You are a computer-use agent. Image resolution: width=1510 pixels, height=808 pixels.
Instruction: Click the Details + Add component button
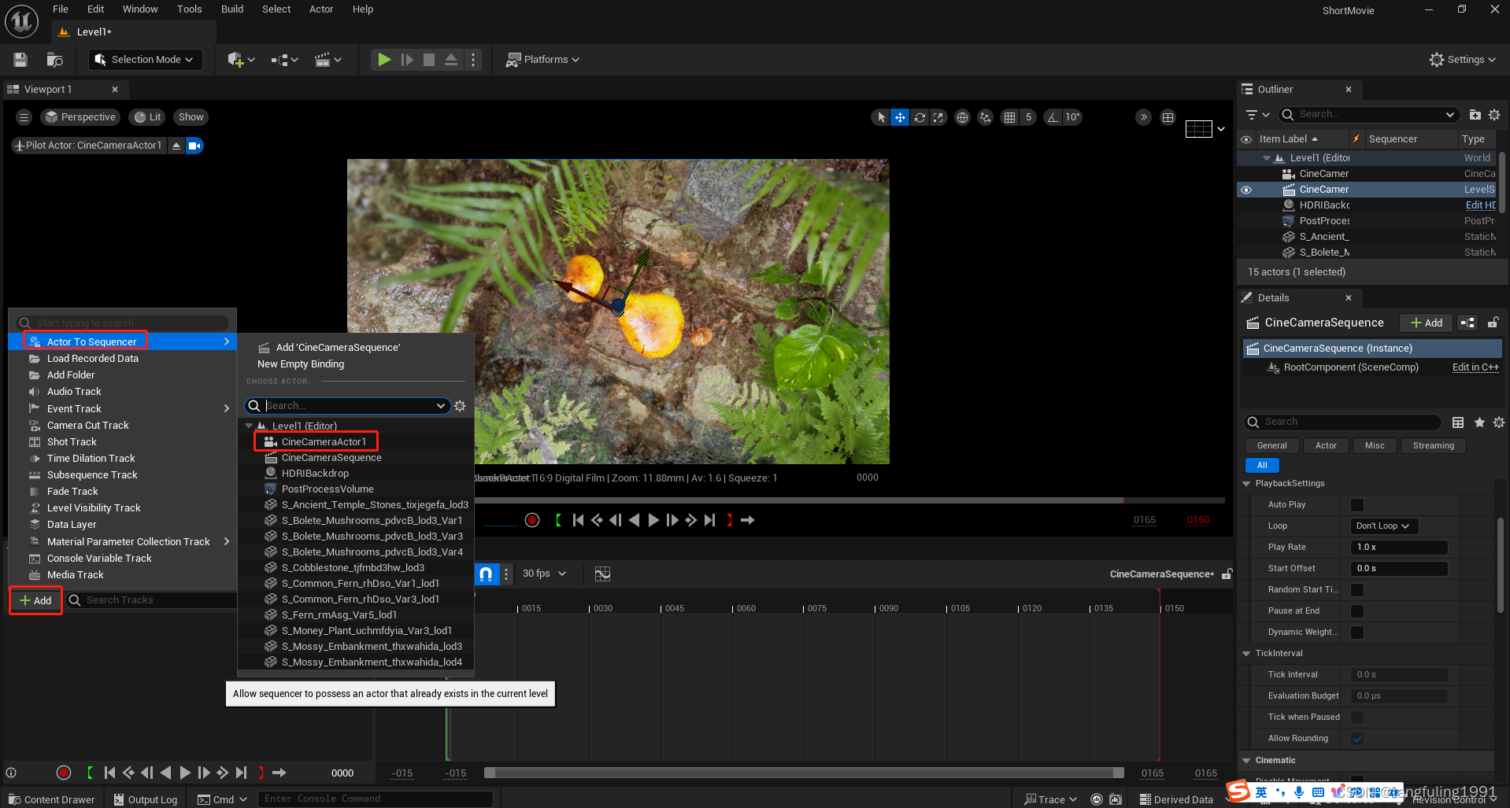[1427, 323]
